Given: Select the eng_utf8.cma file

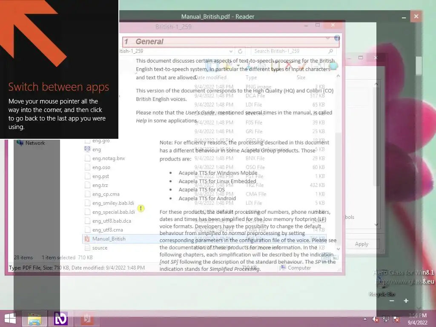Looking at the screenshot, I should tap(108, 230).
